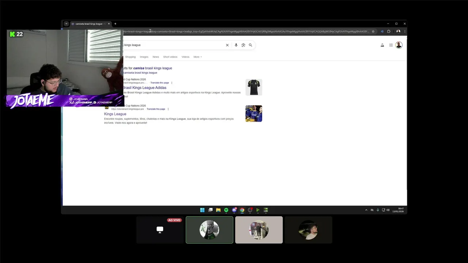Open the Kings League store result
Image resolution: width=468 pixels, height=263 pixels.
click(115, 114)
